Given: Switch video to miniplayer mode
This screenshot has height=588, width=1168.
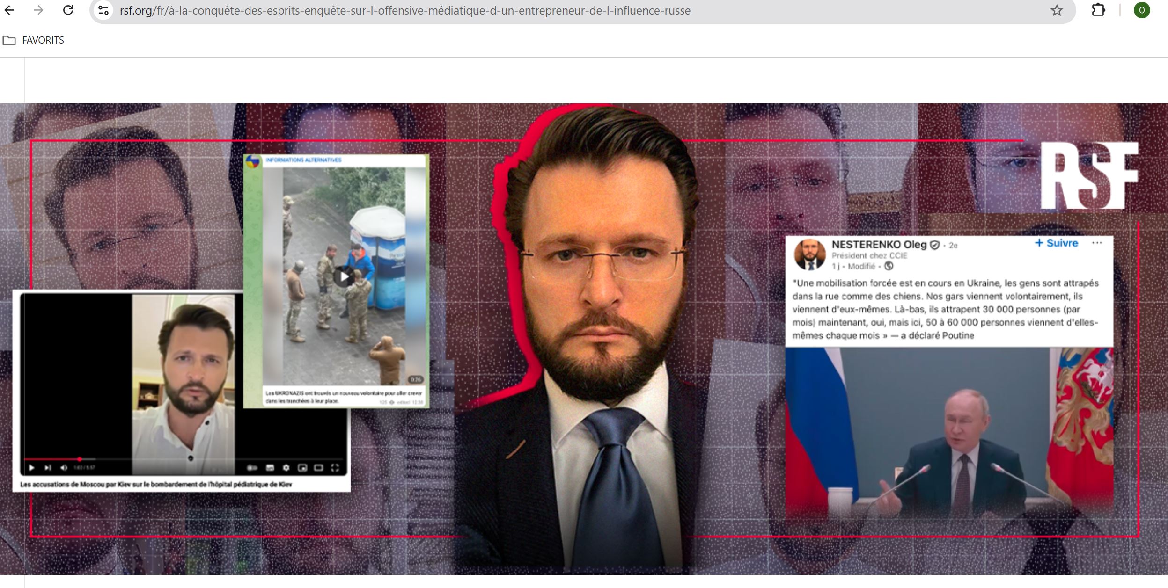Looking at the screenshot, I should 302,468.
